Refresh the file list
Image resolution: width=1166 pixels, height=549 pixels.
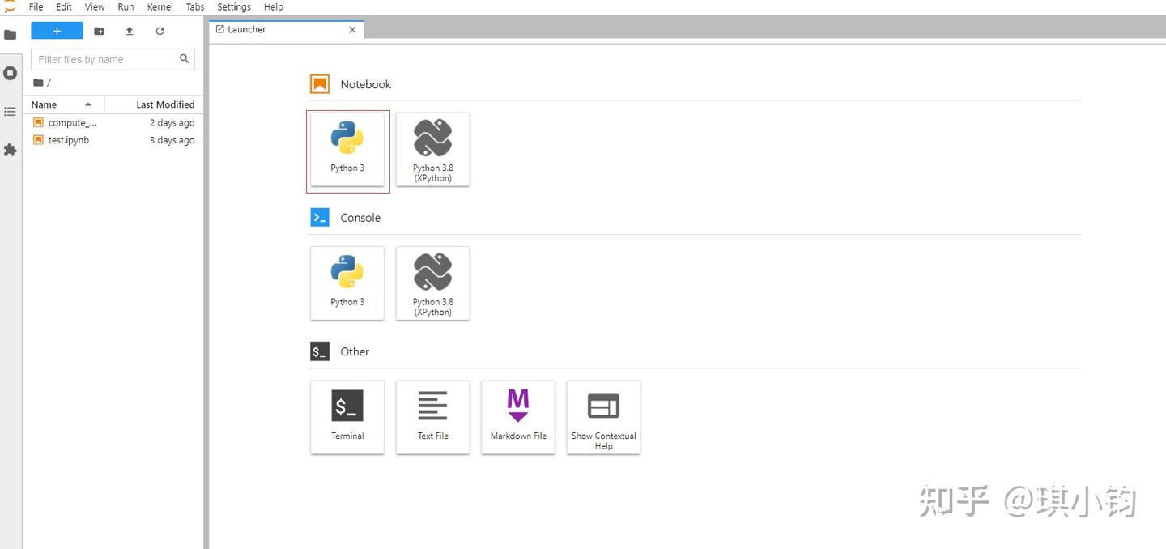click(160, 31)
